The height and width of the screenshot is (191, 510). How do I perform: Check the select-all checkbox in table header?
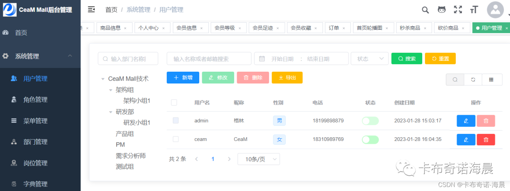[x=174, y=103]
